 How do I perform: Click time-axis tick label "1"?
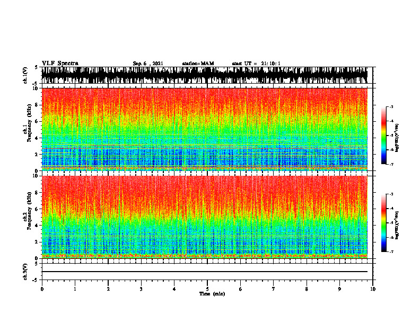click(x=75, y=289)
